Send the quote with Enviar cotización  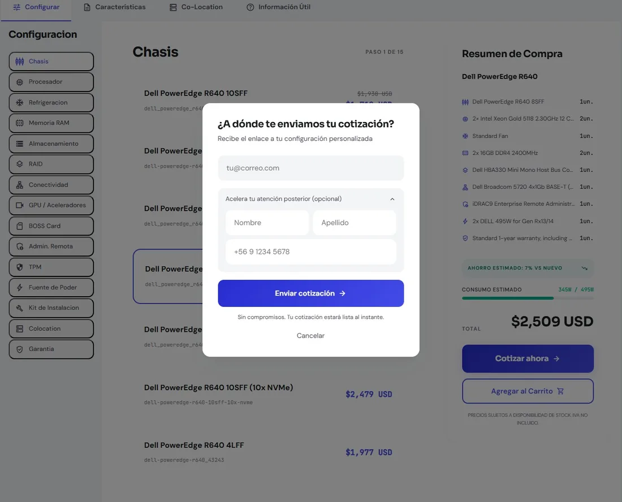[x=310, y=293]
